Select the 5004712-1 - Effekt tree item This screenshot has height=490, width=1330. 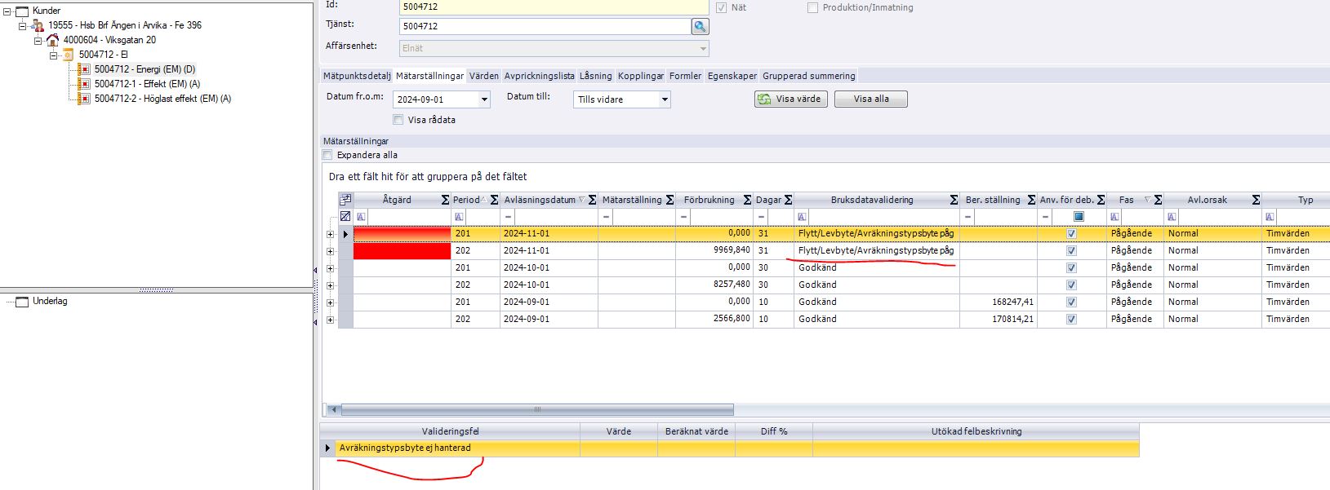147,84
